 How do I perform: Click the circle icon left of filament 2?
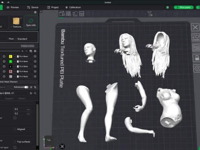[x=4, y=56]
